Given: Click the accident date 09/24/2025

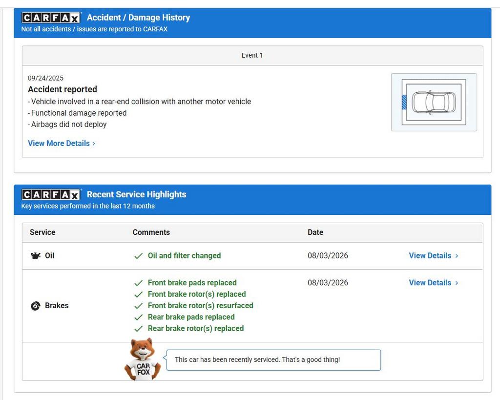Looking at the screenshot, I should click(45, 78).
